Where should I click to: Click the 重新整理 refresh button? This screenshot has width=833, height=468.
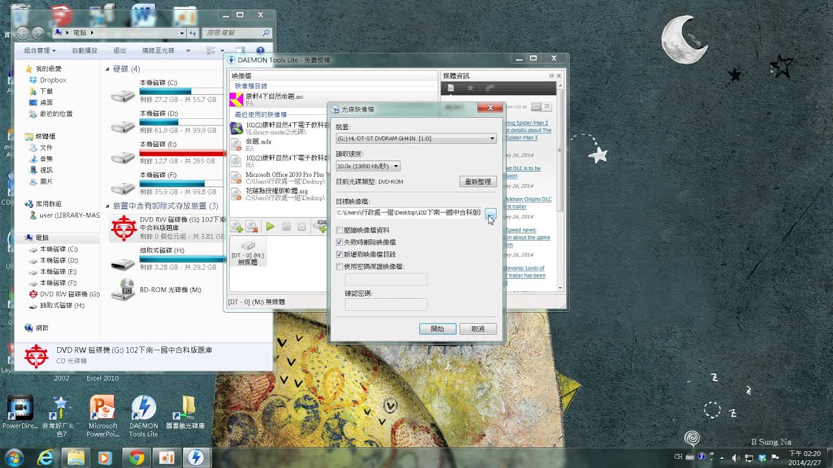478,182
